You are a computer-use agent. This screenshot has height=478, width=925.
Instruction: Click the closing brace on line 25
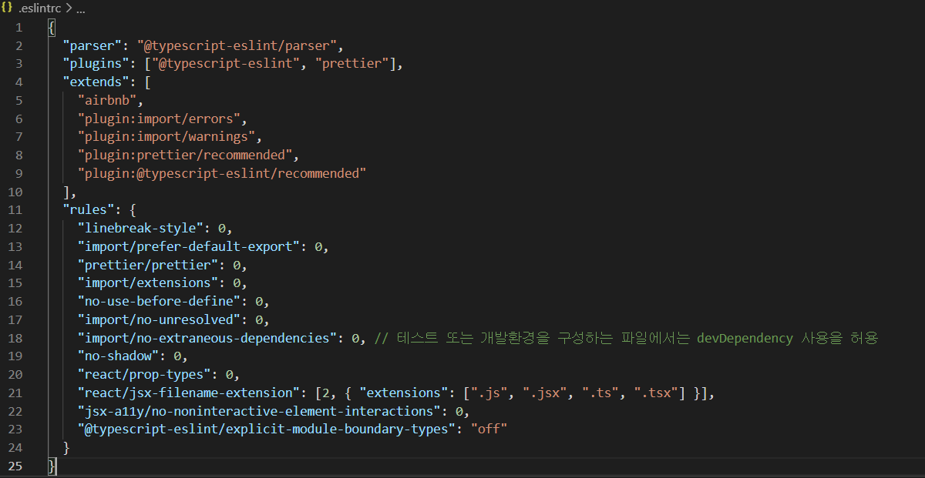tap(52, 466)
